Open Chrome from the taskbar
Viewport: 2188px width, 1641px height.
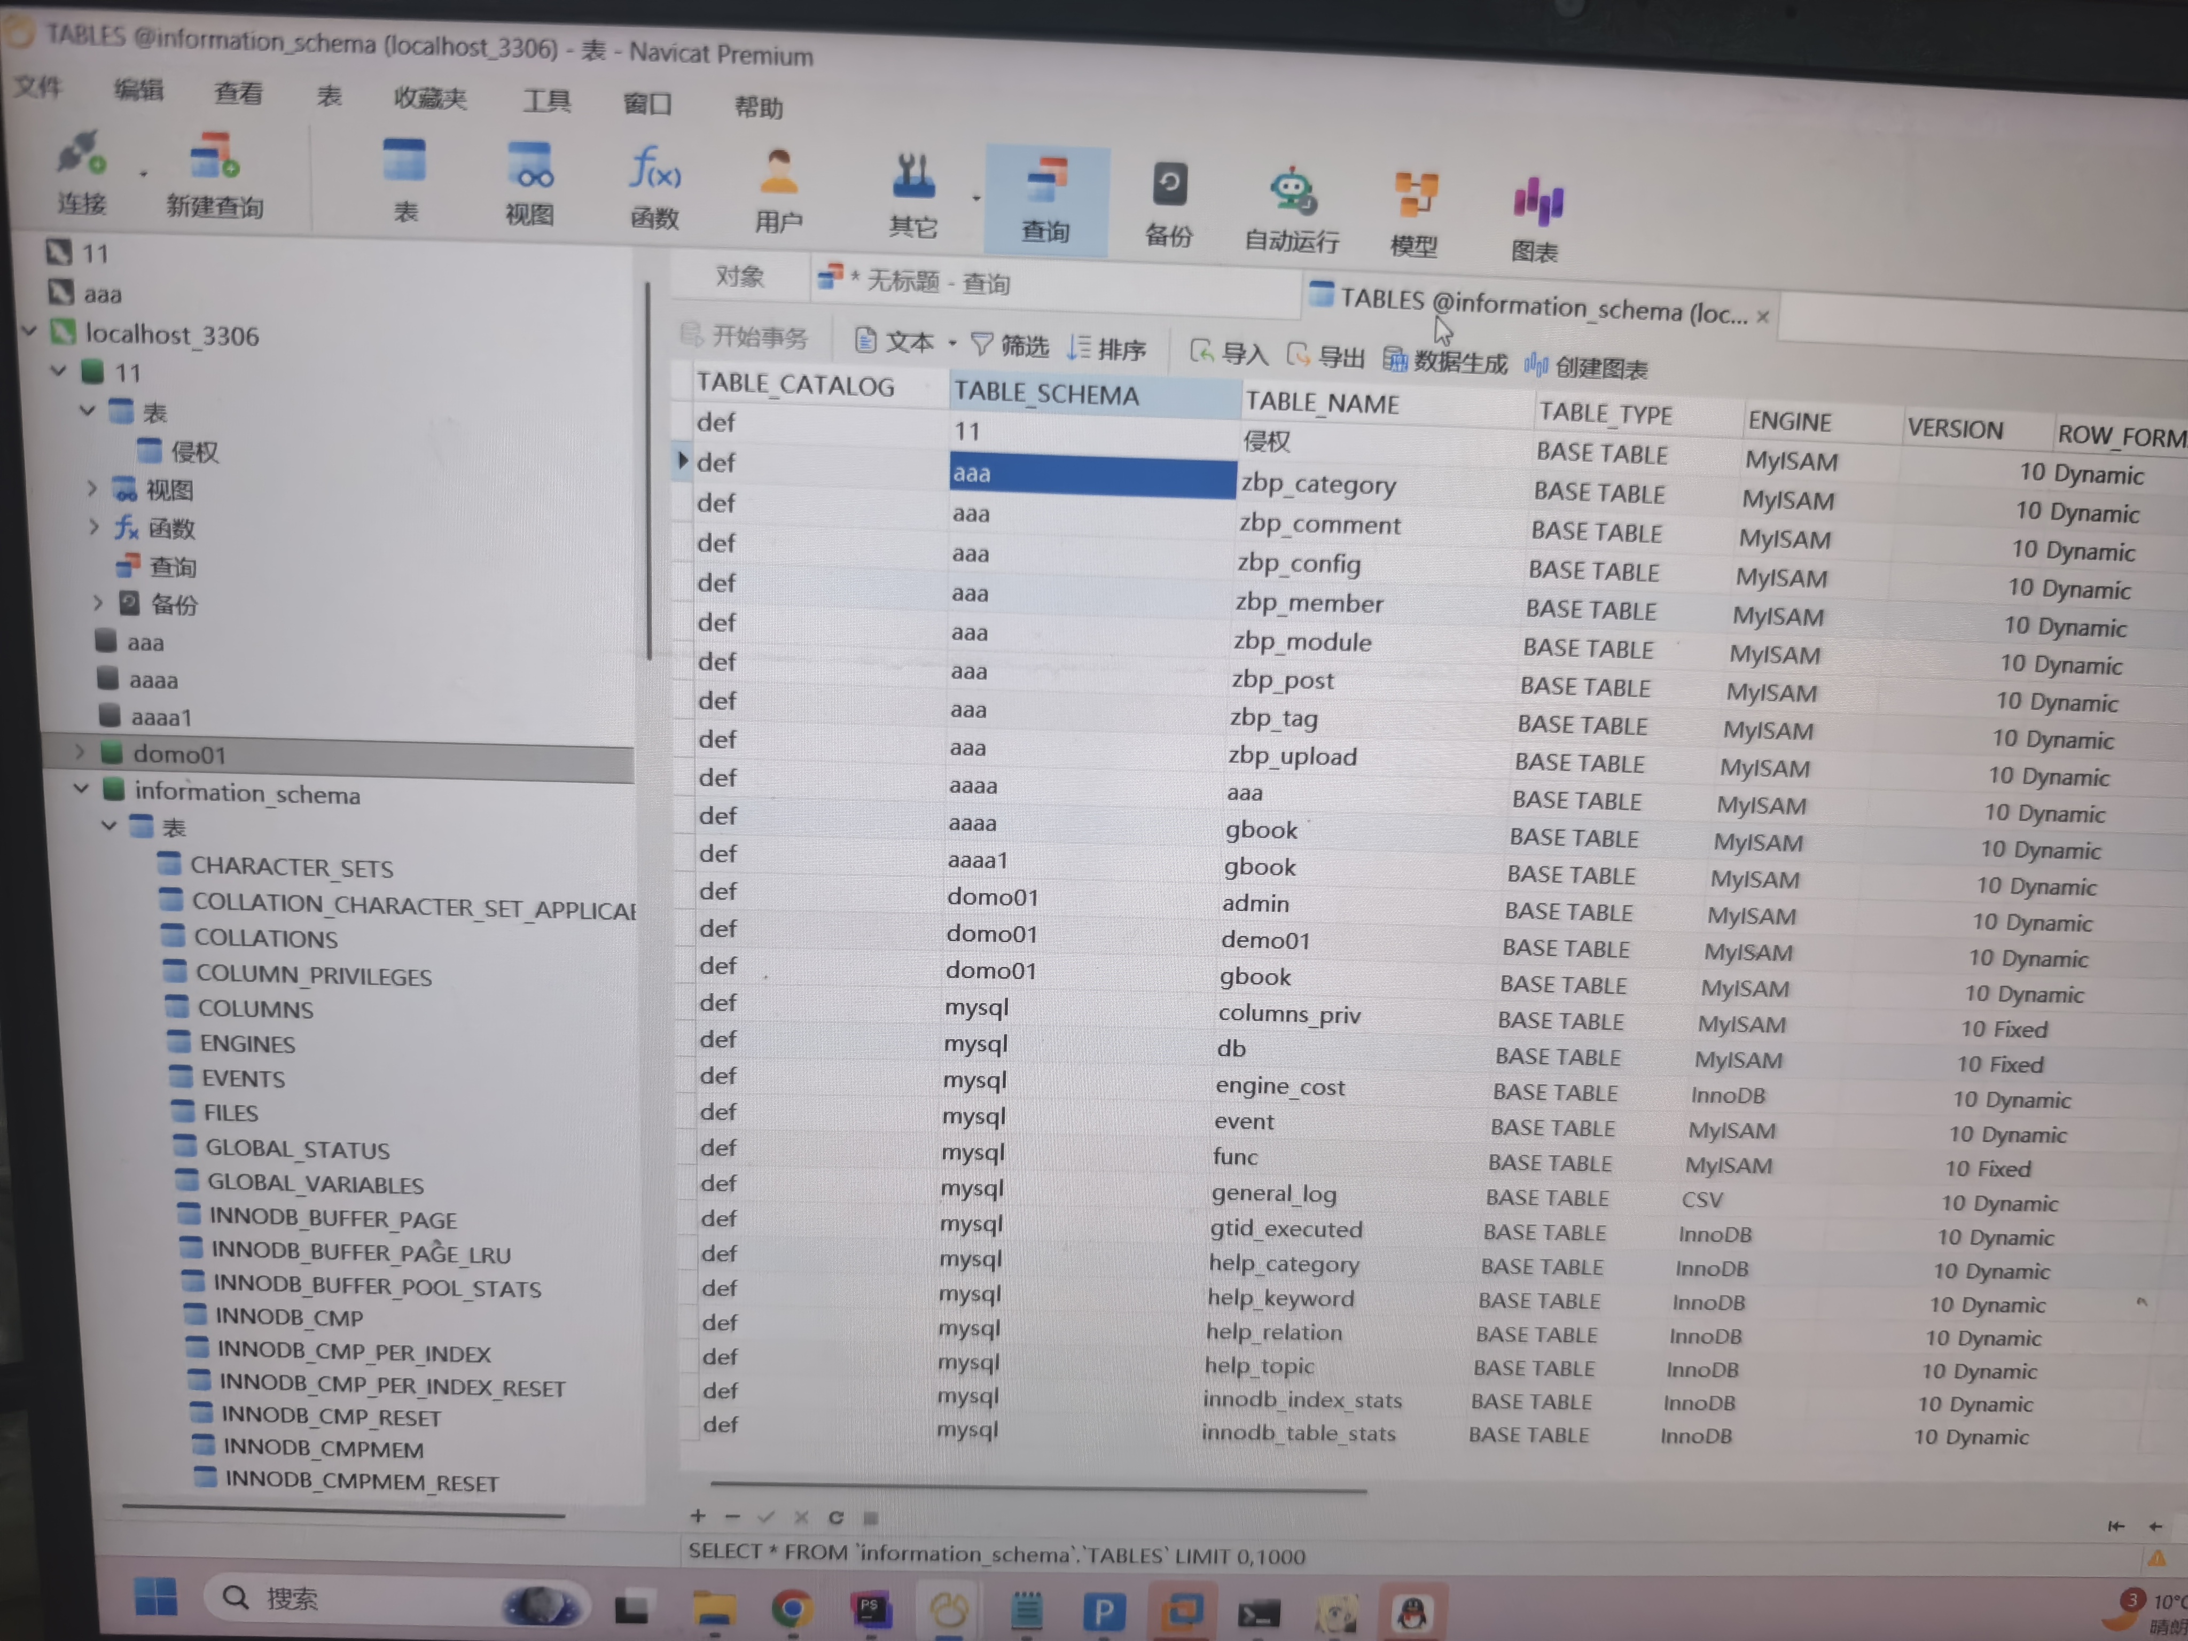tap(791, 1609)
